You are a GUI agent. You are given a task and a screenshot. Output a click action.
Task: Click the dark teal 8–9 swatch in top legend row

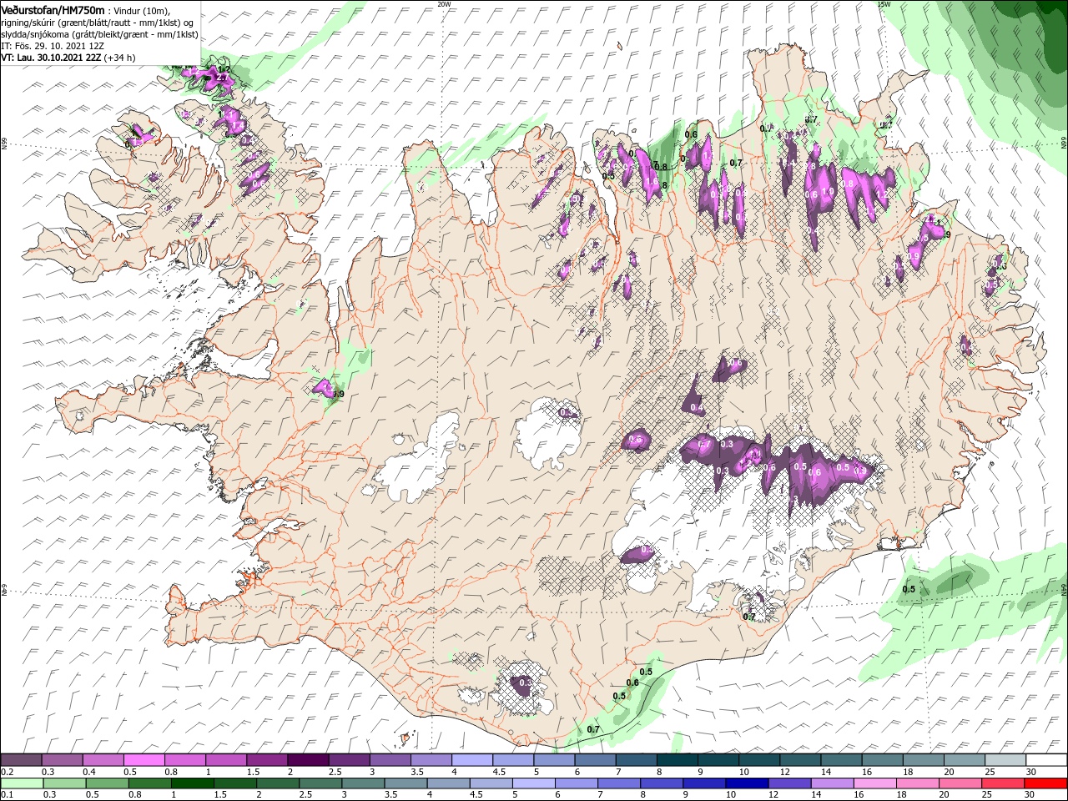pyautogui.click(x=677, y=760)
